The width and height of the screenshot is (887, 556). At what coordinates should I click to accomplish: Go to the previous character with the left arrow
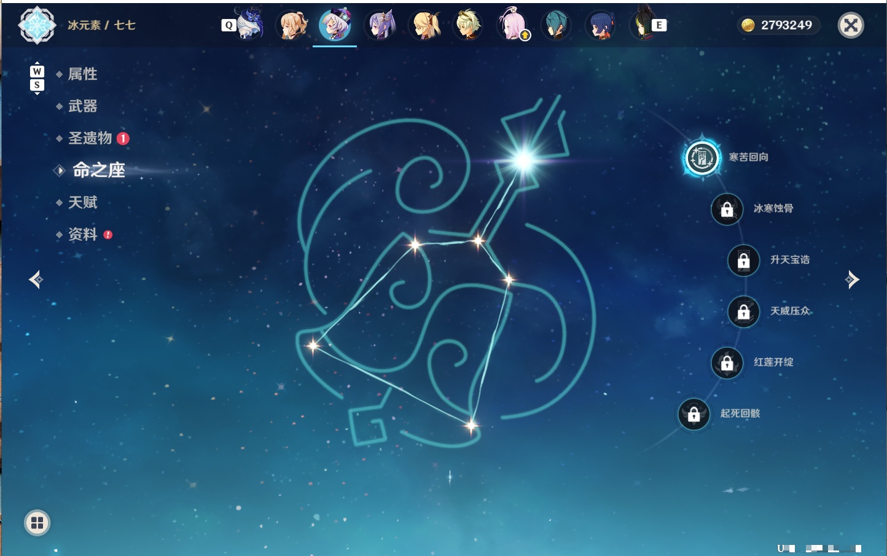(36, 280)
